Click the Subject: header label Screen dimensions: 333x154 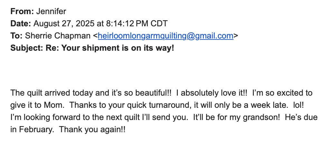click(27, 48)
